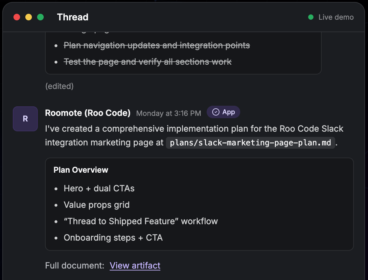Click the Full document: label
Image resolution: width=368 pixels, height=280 pixels.
(x=75, y=266)
